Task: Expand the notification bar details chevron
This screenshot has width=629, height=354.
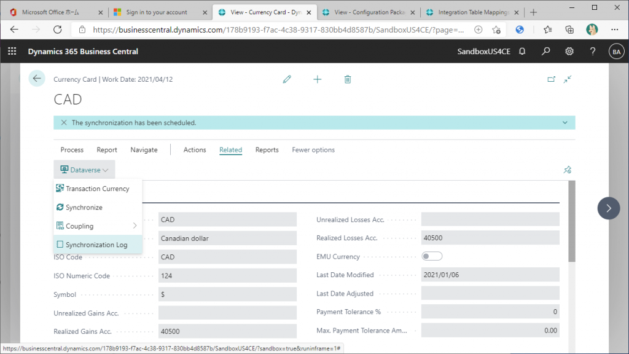Action: pyautogui.click(x=565, y=123)
